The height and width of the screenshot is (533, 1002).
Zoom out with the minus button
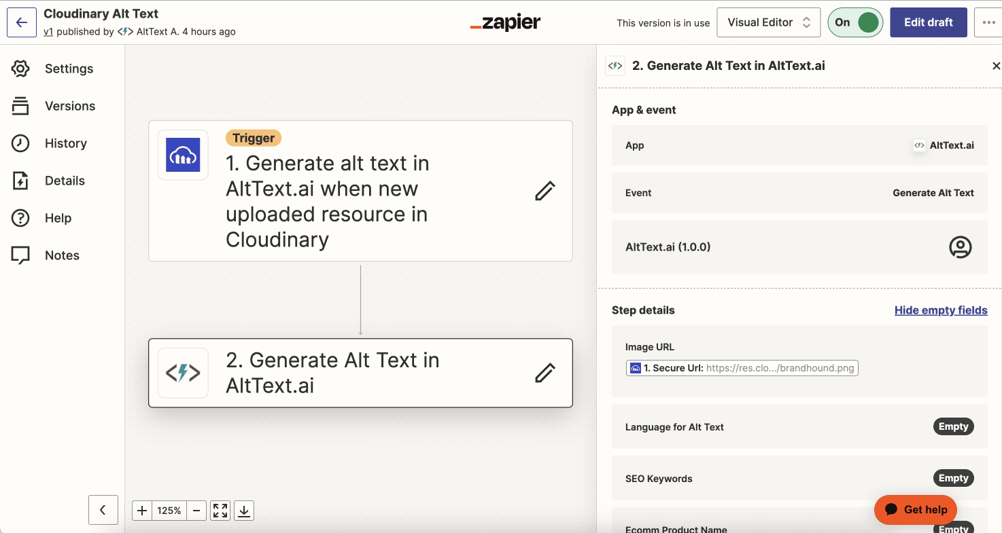(196, 511)
